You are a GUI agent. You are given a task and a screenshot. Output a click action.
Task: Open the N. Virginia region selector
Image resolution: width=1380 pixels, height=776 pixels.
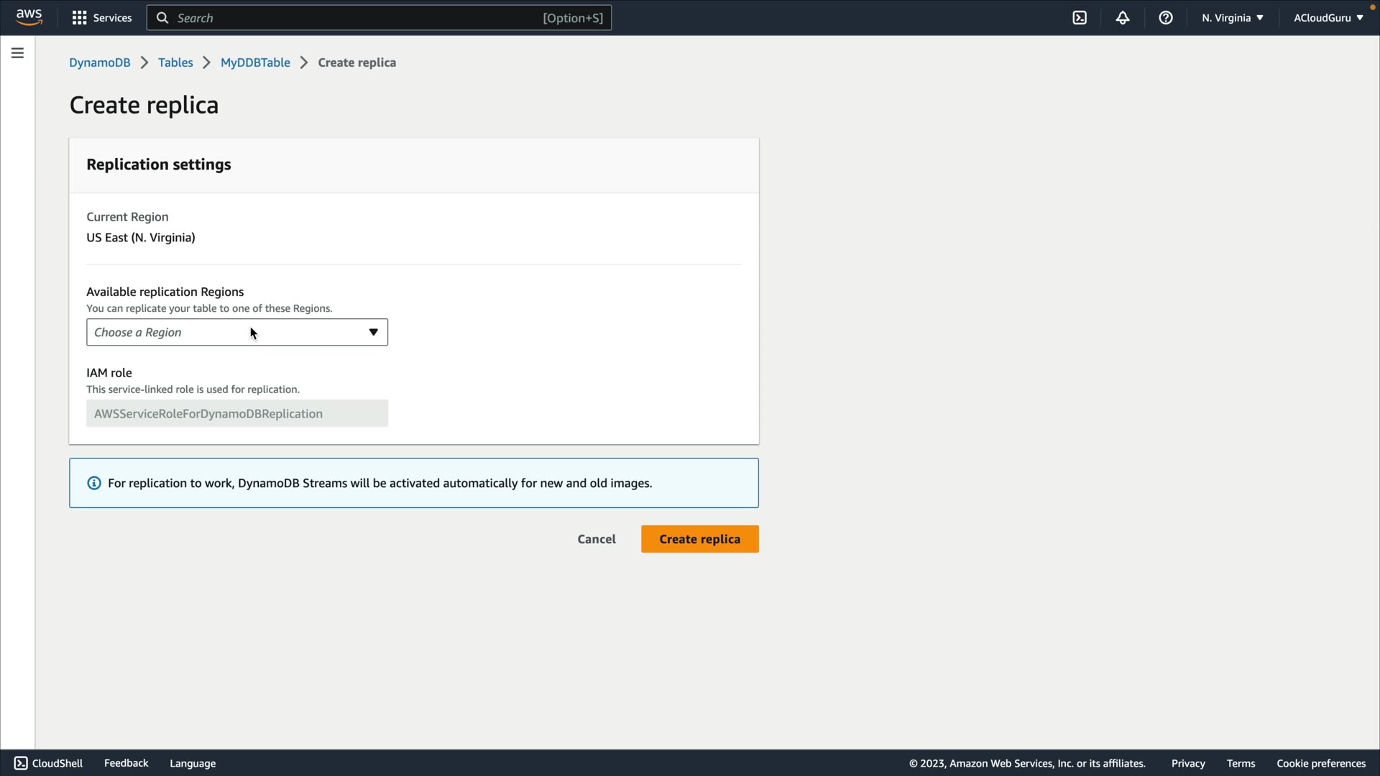pos(1232,18)
